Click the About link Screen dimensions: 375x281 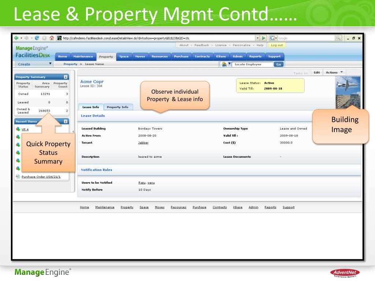click(184, 45)
